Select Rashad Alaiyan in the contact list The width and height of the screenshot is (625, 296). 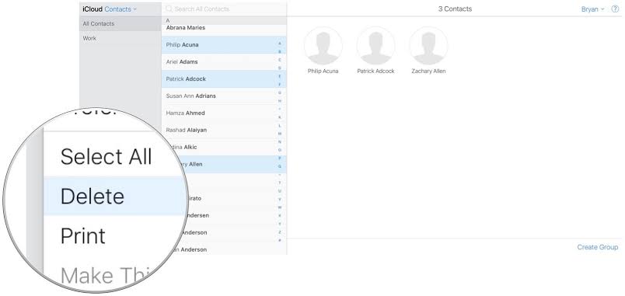[x=221, y=131]
